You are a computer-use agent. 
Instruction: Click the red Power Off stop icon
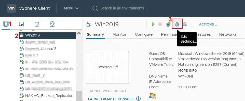160,24
